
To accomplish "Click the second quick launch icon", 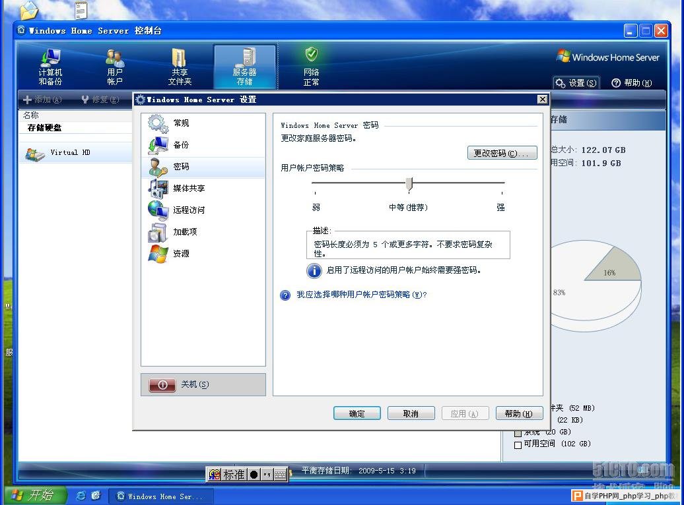I will pyautogui.click(x=96, y=496).
